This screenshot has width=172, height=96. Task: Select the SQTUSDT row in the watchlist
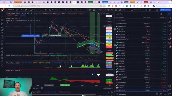tap(141, 90)
